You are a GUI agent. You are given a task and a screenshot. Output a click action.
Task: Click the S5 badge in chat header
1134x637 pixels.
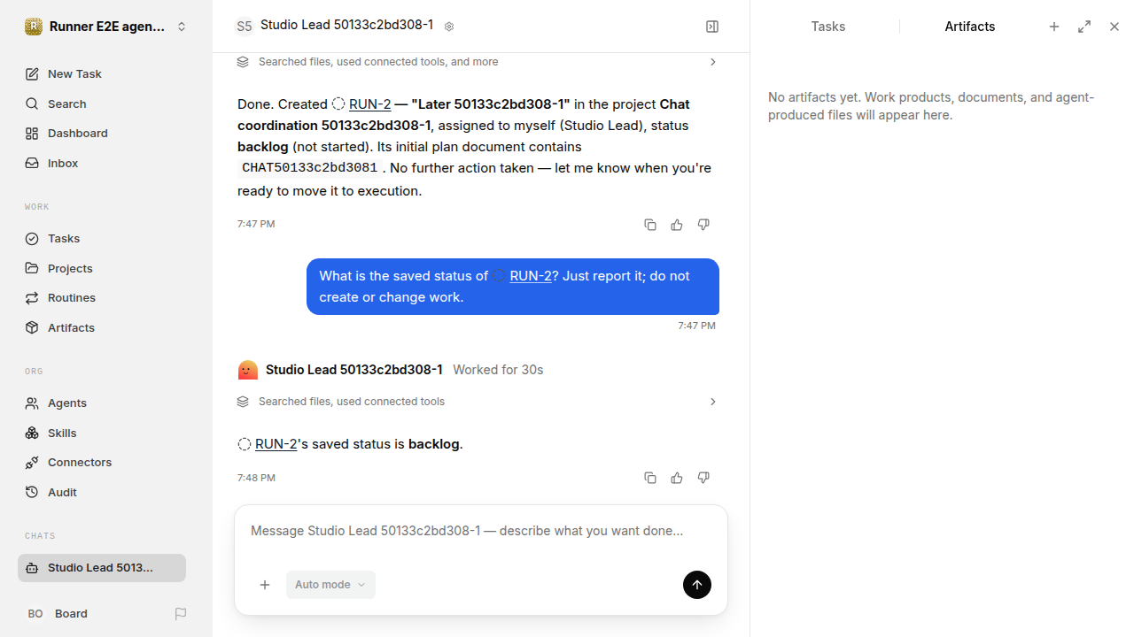click(x=244, y=27)
